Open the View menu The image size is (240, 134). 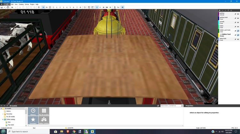tap(16, 4)
